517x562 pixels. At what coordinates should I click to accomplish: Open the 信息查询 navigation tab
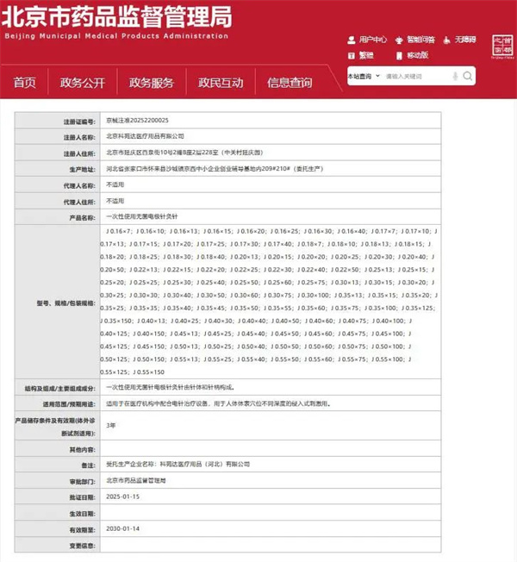(290, 83)
